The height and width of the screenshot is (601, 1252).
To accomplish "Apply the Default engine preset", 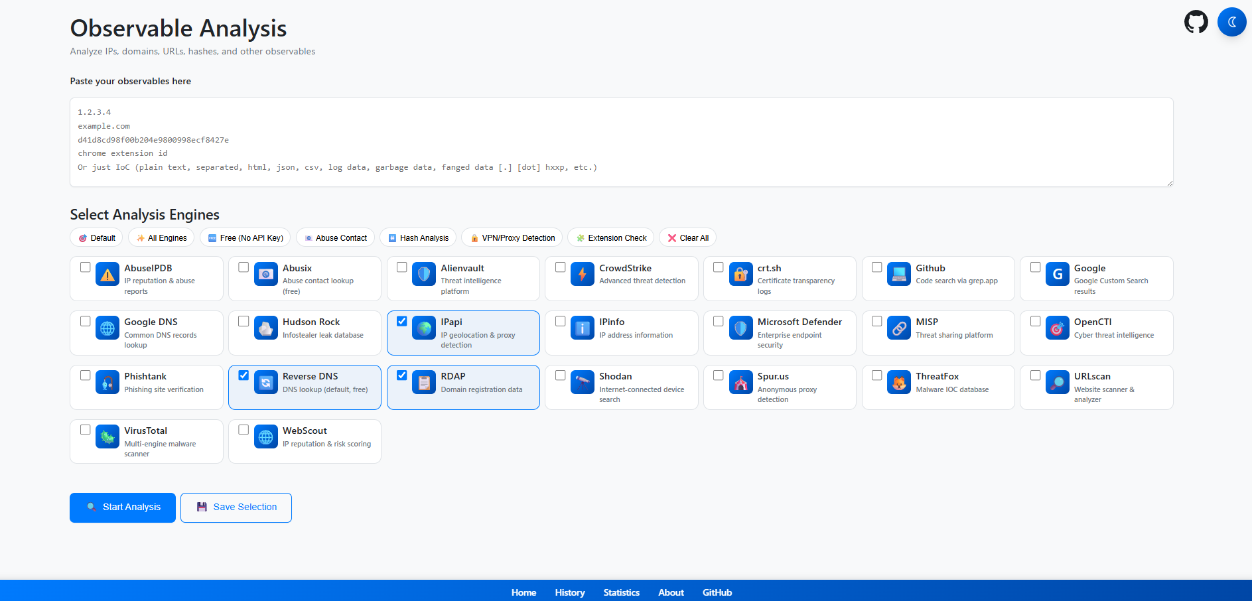I will coord(96,237).
